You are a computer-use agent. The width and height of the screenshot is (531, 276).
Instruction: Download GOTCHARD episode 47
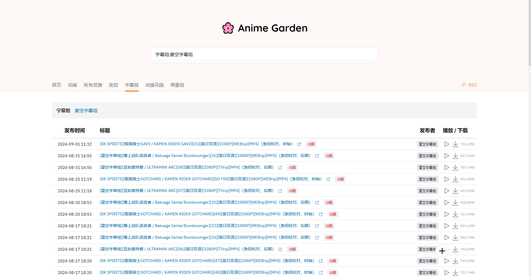tap(456, 261)
